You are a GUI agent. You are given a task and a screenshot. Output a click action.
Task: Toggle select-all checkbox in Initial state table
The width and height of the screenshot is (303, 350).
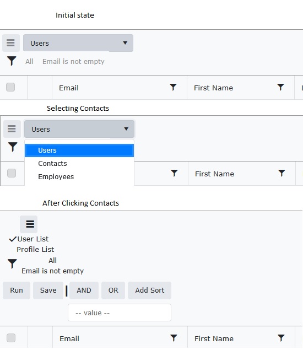pos(10,87)
